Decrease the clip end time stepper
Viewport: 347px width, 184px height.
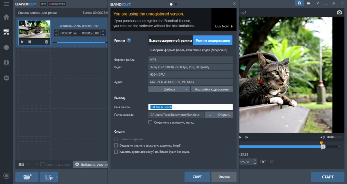click(103, 35)
